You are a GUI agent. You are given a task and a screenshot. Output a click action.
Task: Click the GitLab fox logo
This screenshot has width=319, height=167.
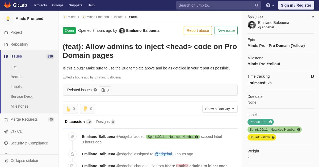coord(7,5)
